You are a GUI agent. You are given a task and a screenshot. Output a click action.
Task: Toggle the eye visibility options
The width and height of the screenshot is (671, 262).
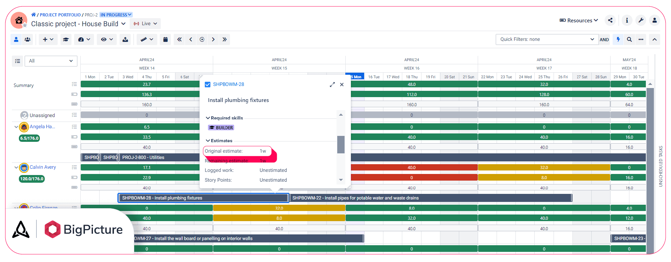(x=107, y=39)
